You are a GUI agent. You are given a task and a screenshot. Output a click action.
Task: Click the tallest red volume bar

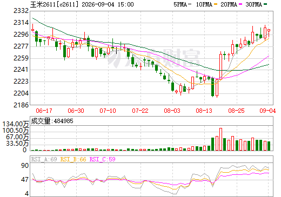tap(220, 139)
